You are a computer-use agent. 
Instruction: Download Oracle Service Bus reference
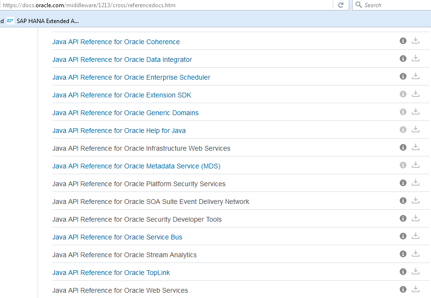click(x=416, y=236)
